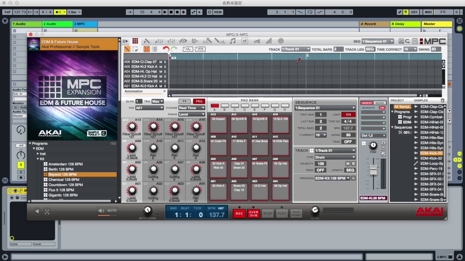Solo track using S button in TRACK panel

[x=353, y=163]
